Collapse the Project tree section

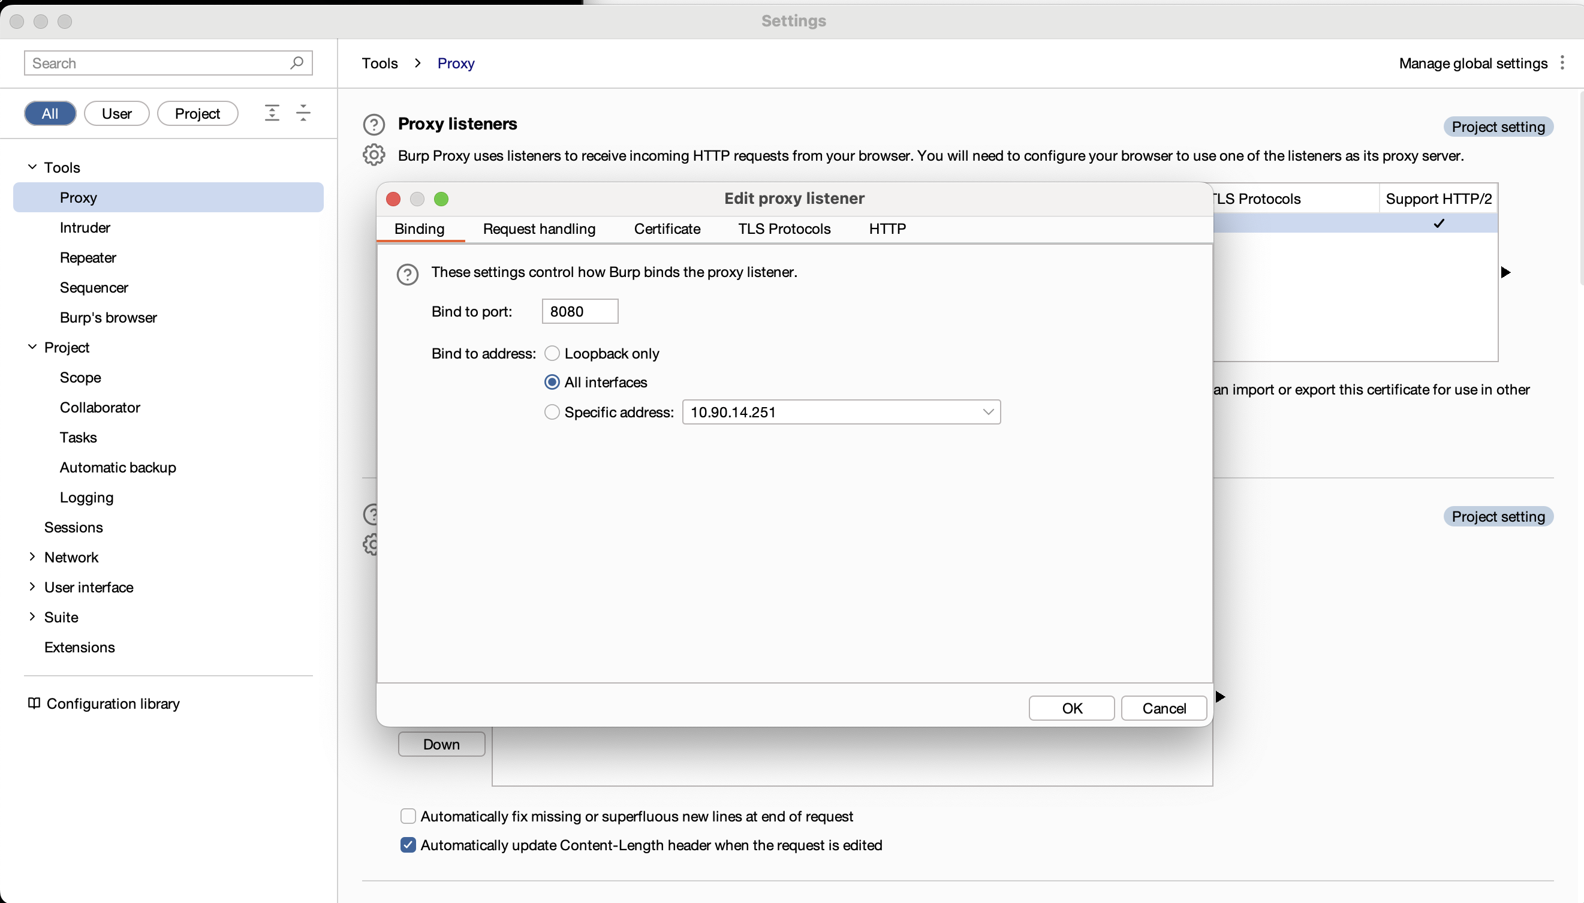[x=32, y=347]
